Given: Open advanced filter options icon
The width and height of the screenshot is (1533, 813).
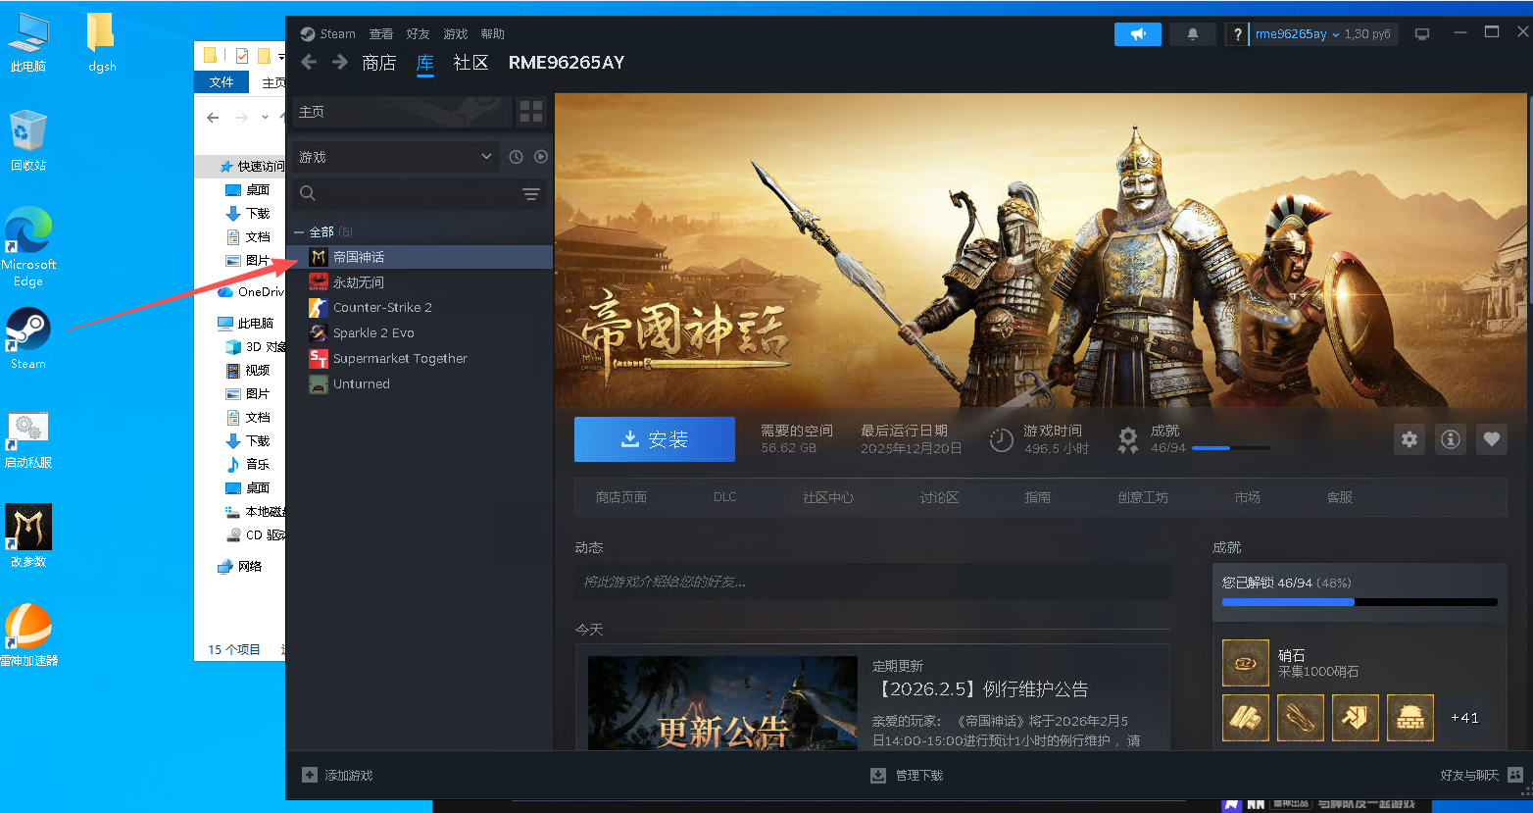Looking at the screenshot, I should pyautogui.click(x=530, y=194).
